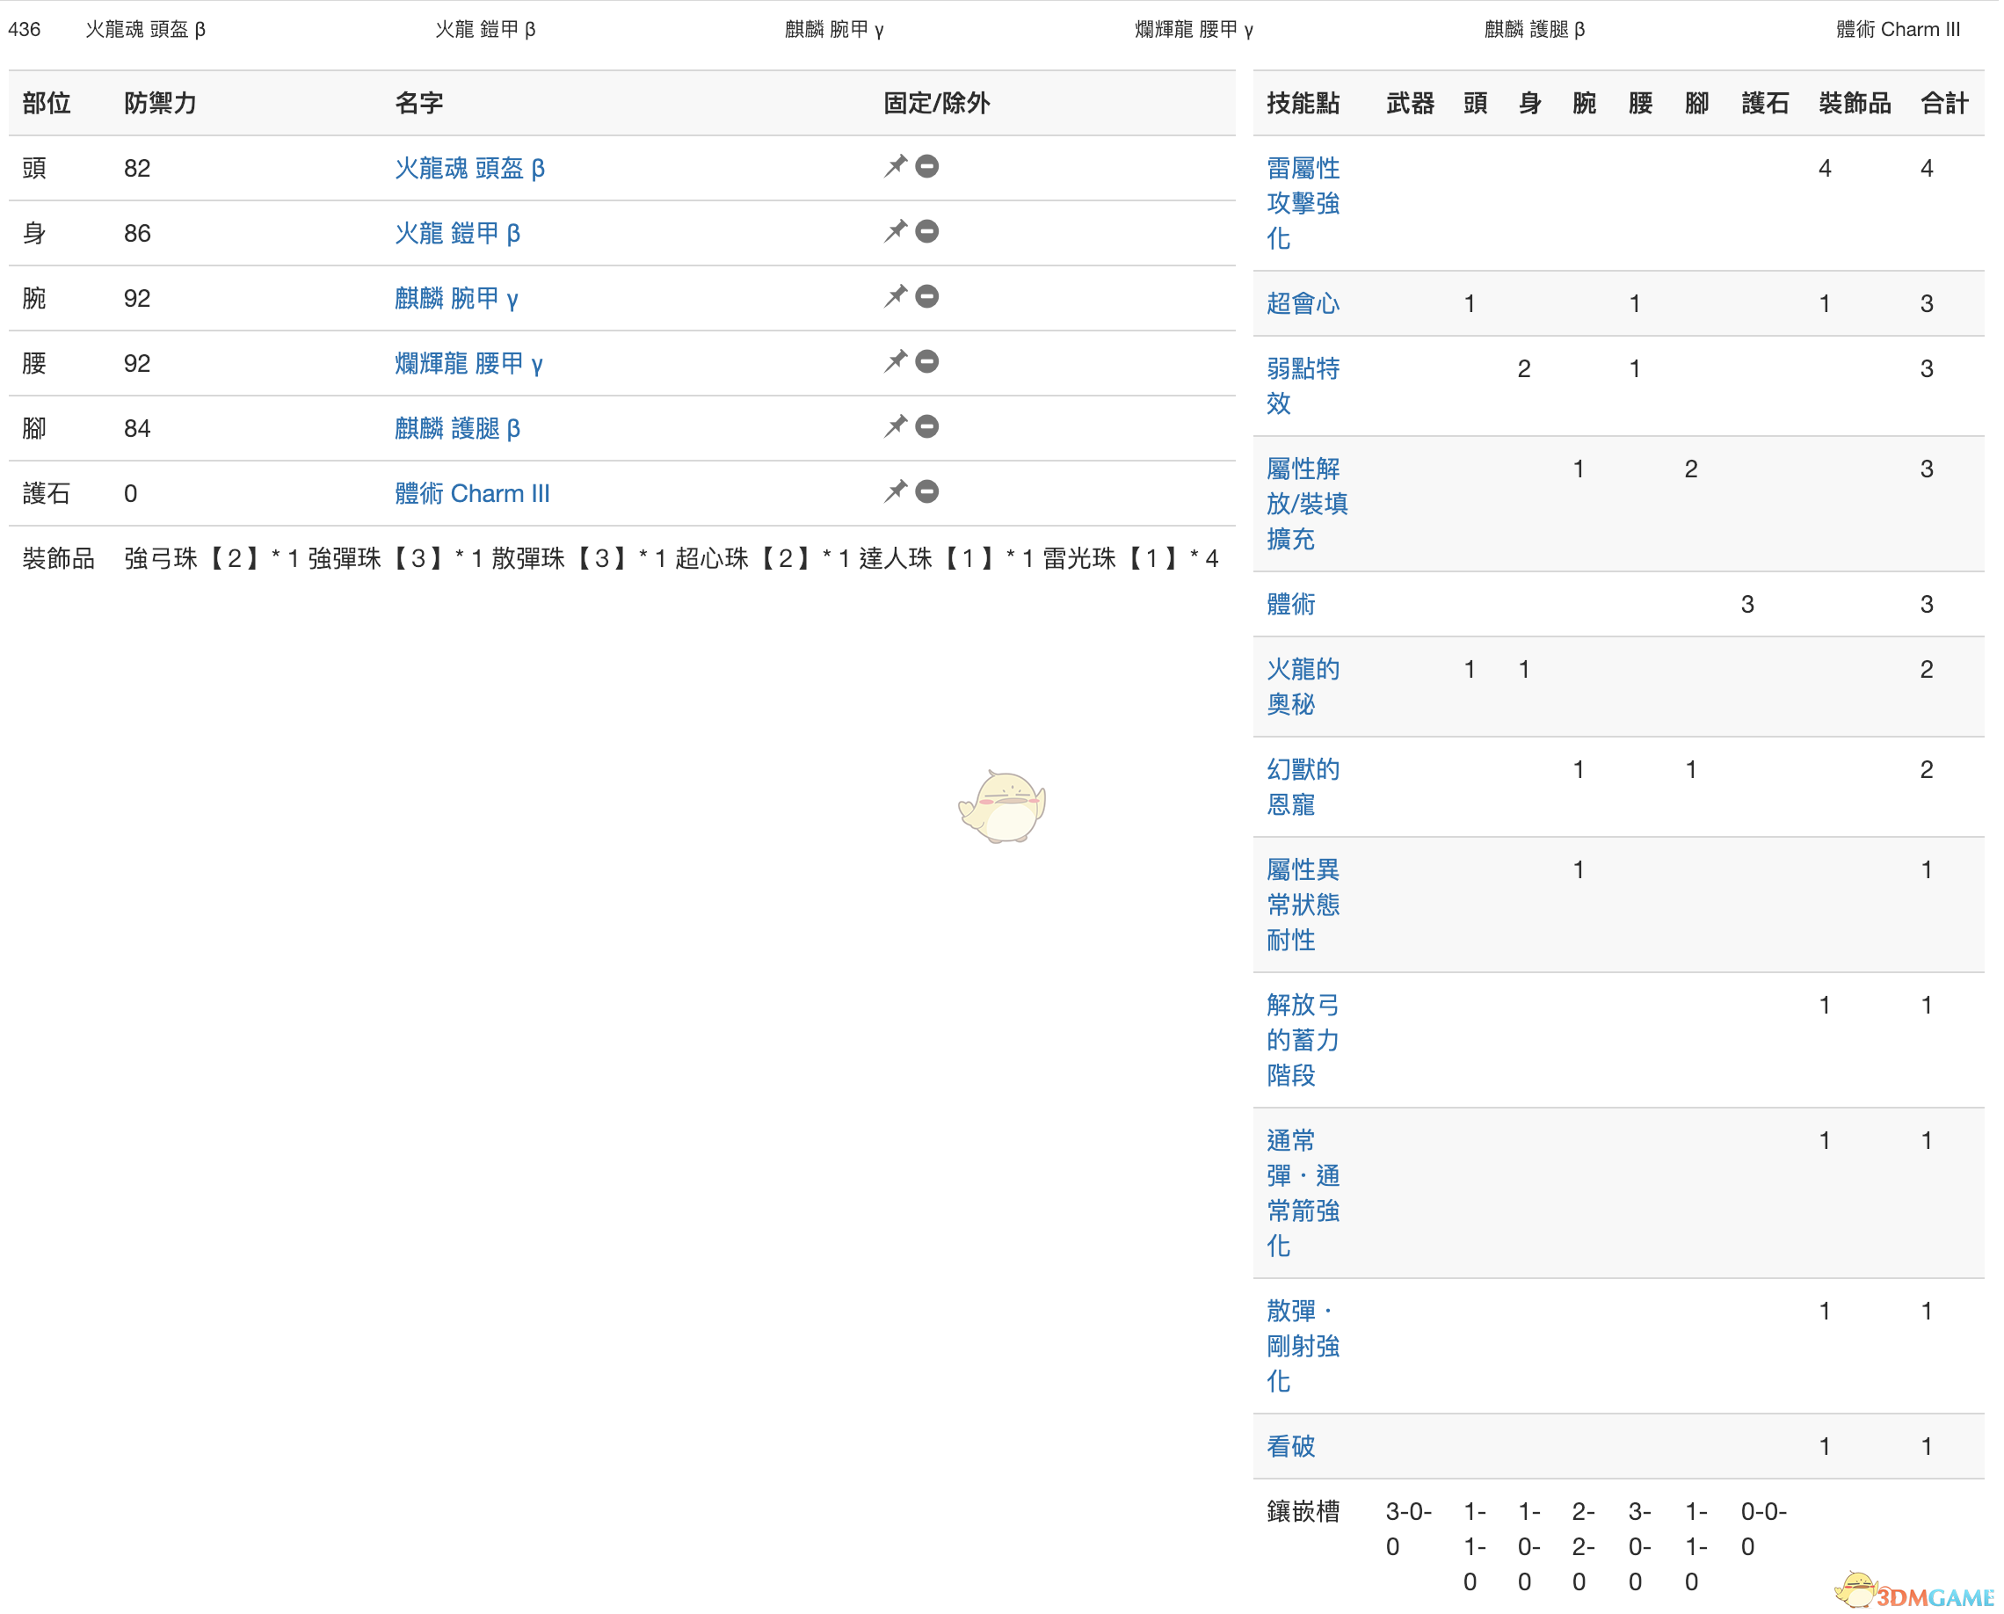Click the 436 defense total in summary row

click(24, 30)
